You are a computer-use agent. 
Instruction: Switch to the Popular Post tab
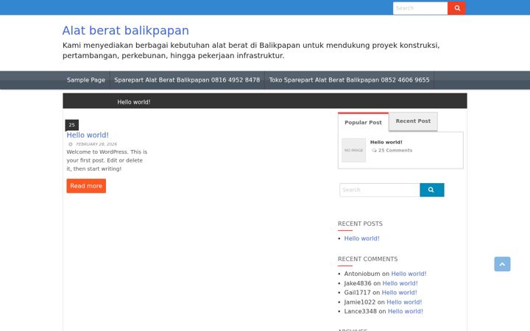point(363,122)
